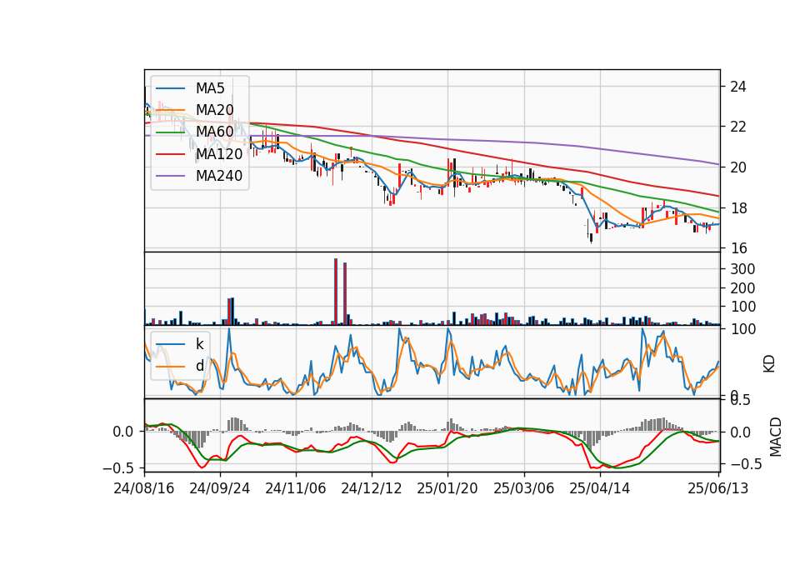800x575 pixels.
Task: Click the tallest volume bar in volume panel
Action: (336, 292)
